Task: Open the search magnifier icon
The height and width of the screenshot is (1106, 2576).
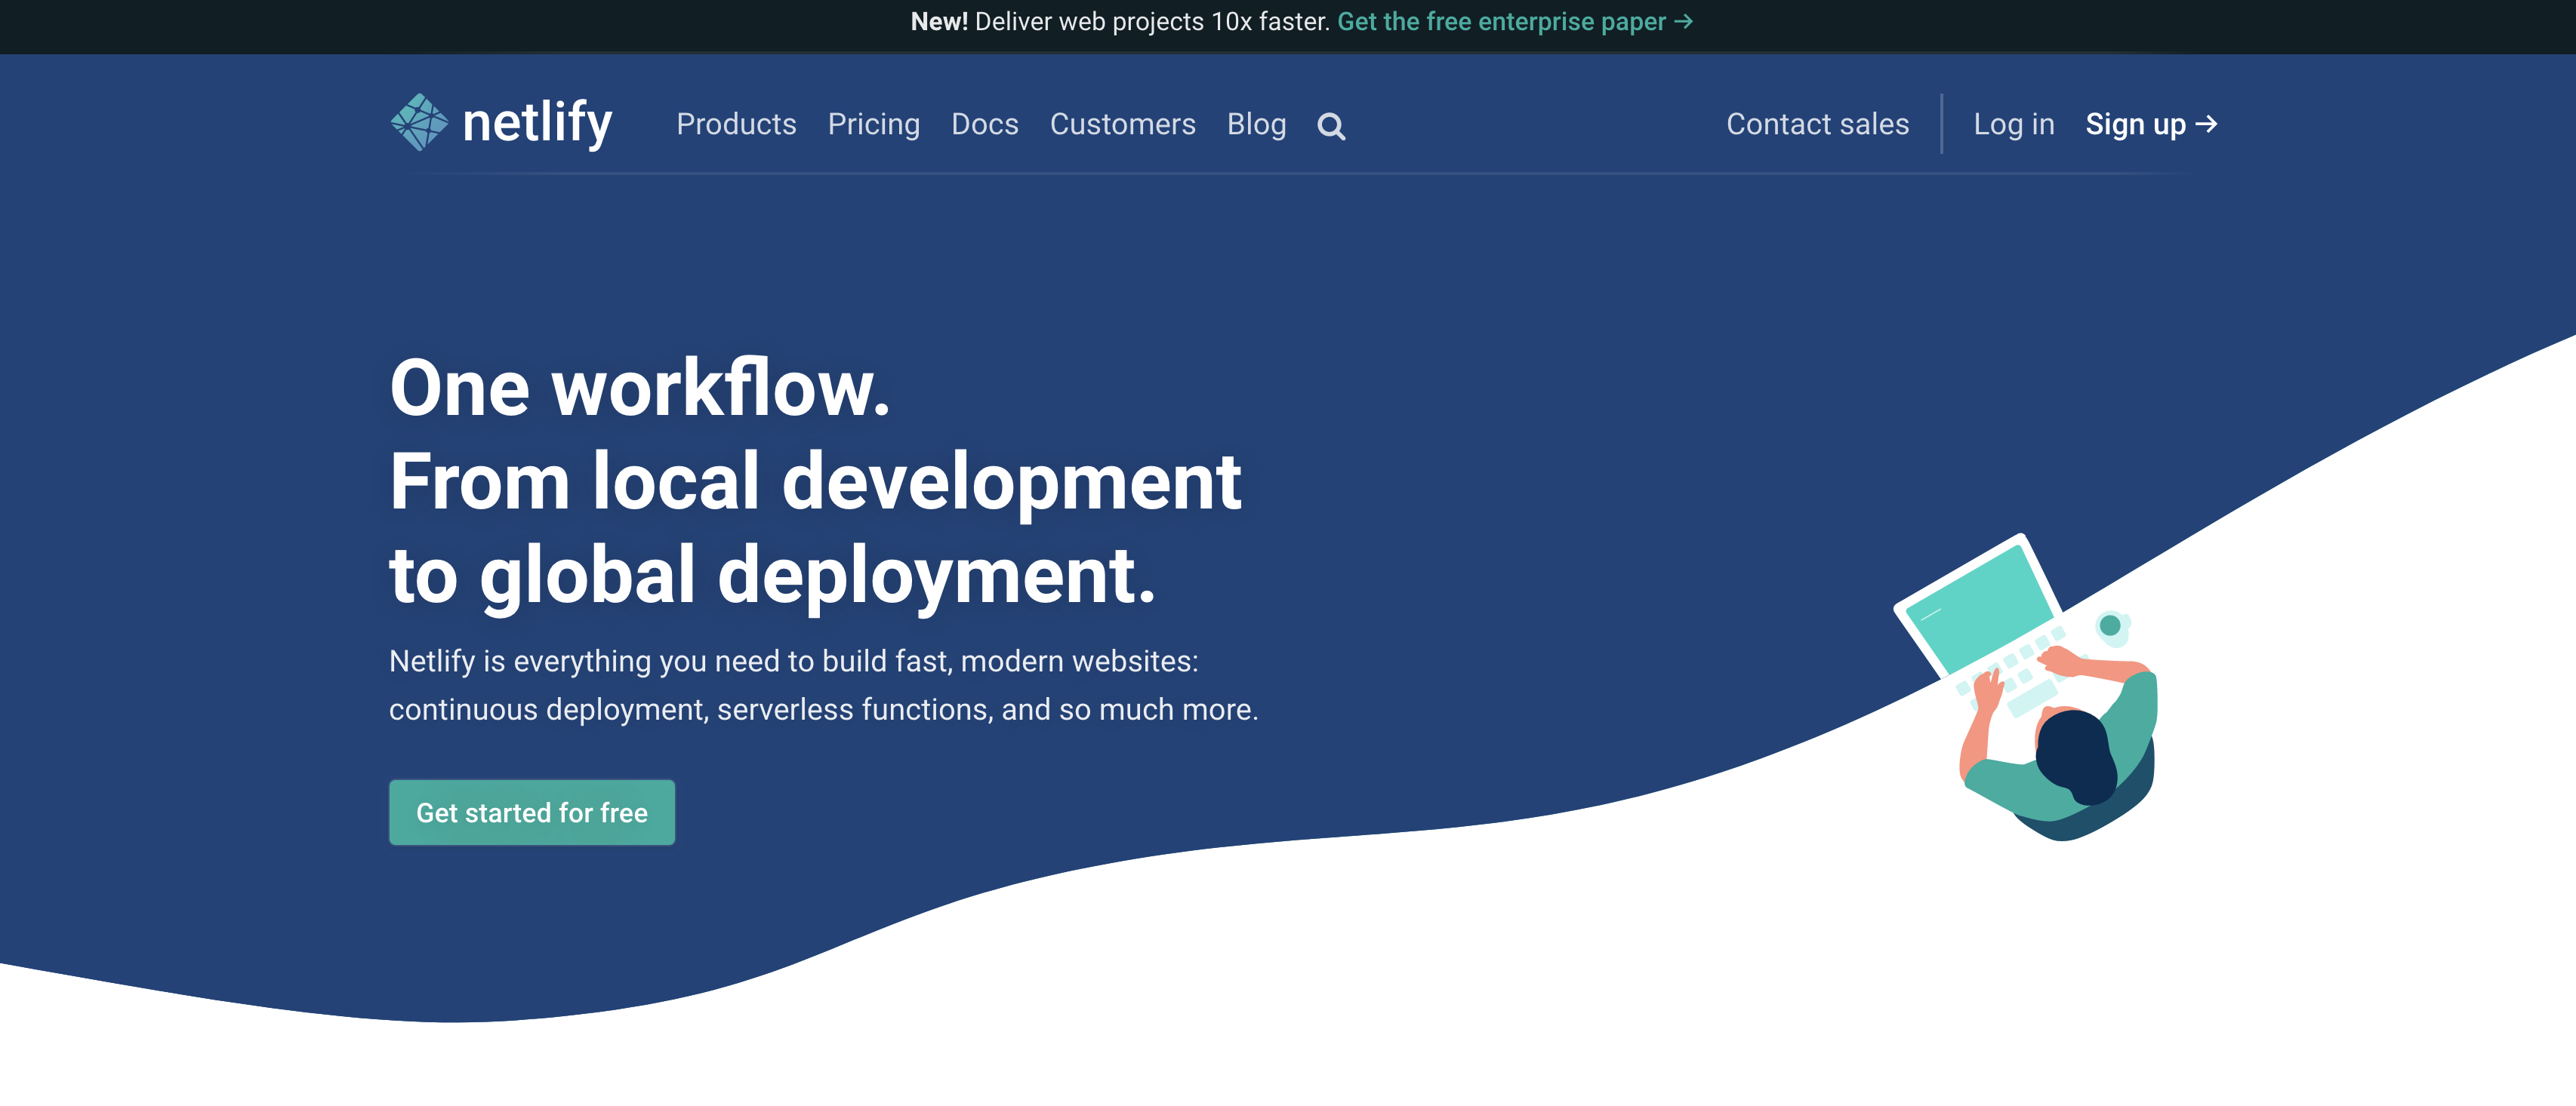Action: [1331, 126]
